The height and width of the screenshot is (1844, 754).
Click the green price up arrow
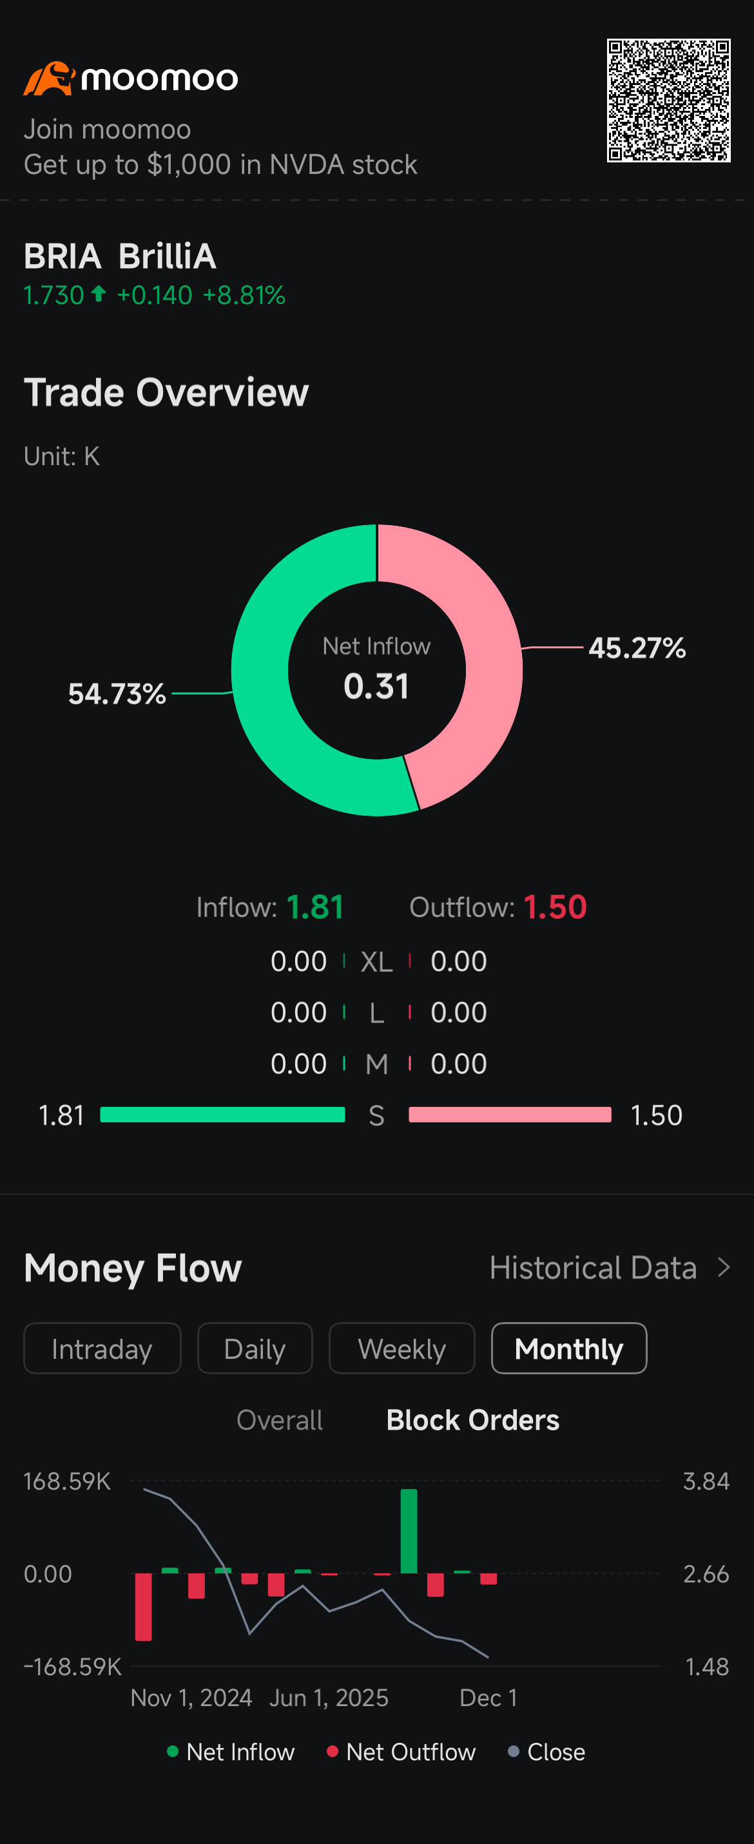point(99,294)
